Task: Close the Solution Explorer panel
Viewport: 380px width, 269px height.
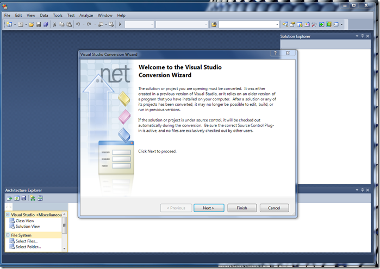Action: 367,36
